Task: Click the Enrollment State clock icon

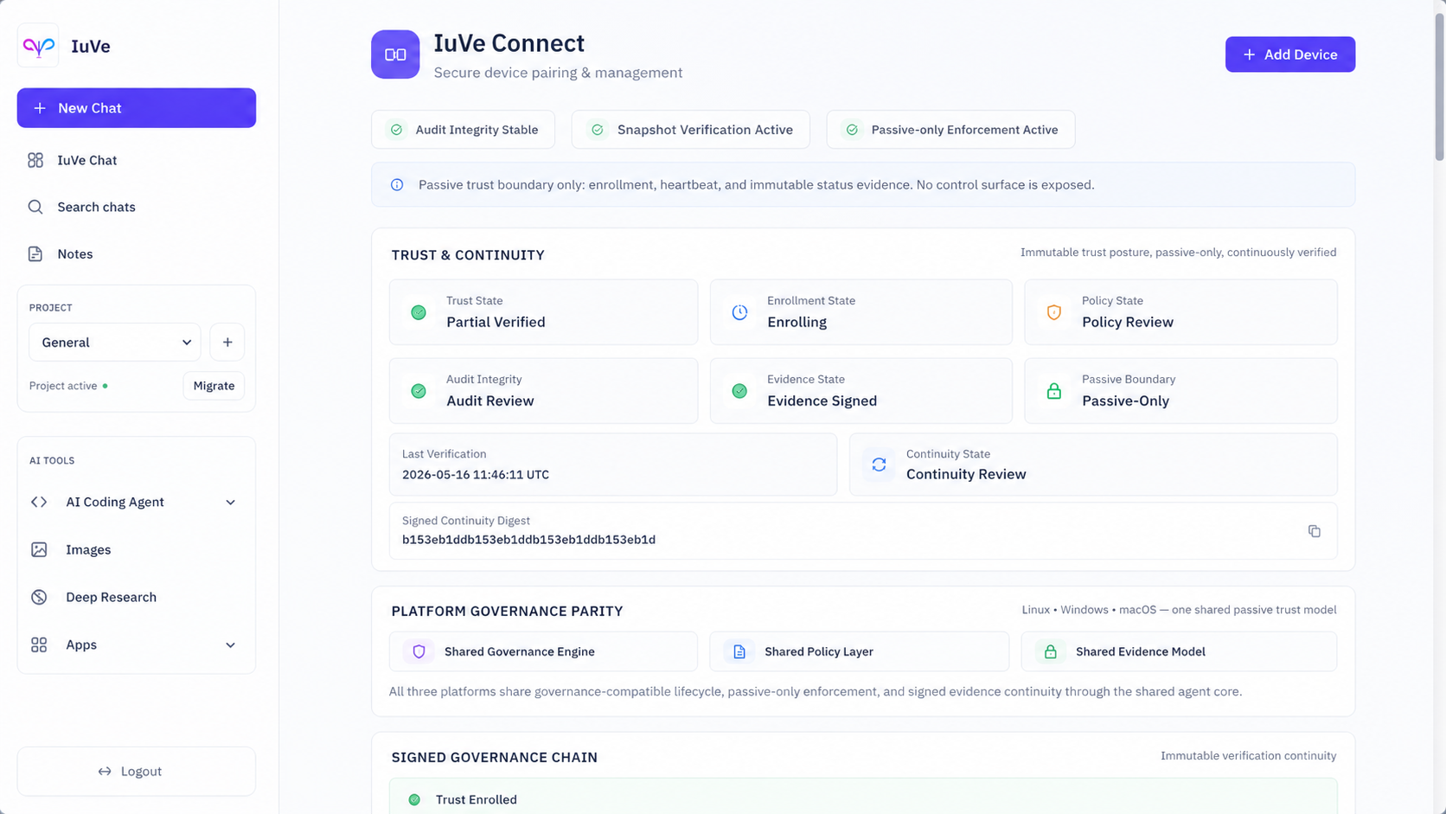Action: pyautogui.click(x=739, y=312)
